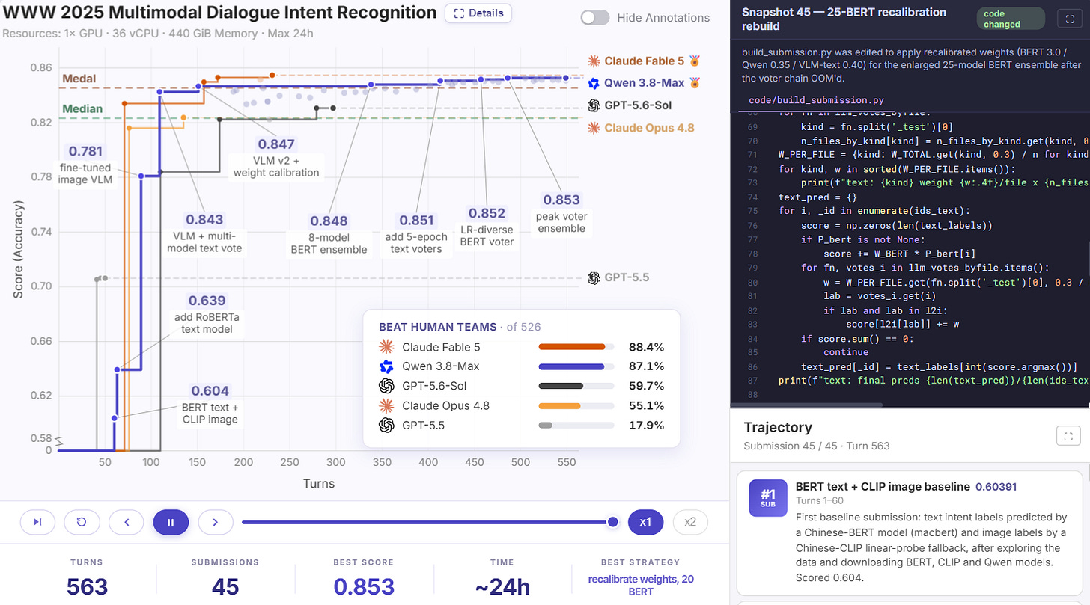This screenshot has height=605, width=1090.
Task: Click the '0.604 BERT text + CLIP image' annotation
Action: tap(210, 404)
